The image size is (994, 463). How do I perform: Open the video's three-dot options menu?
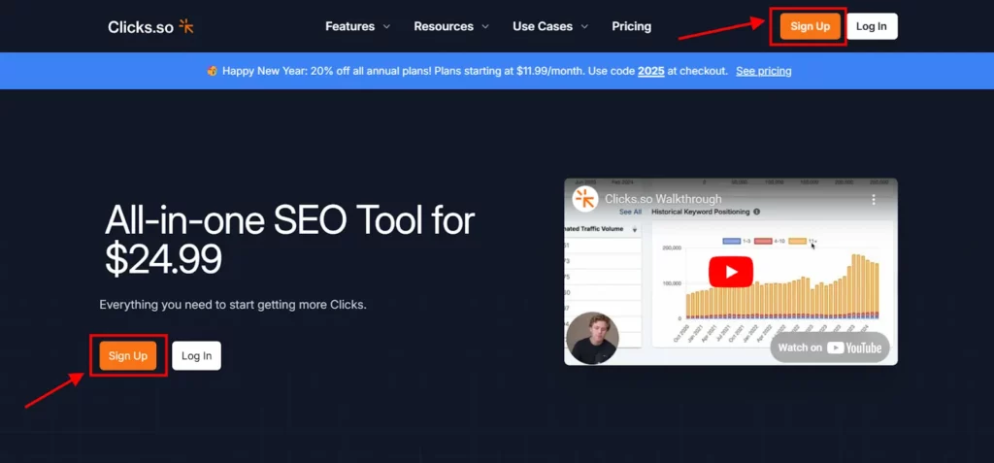(874, 199)
